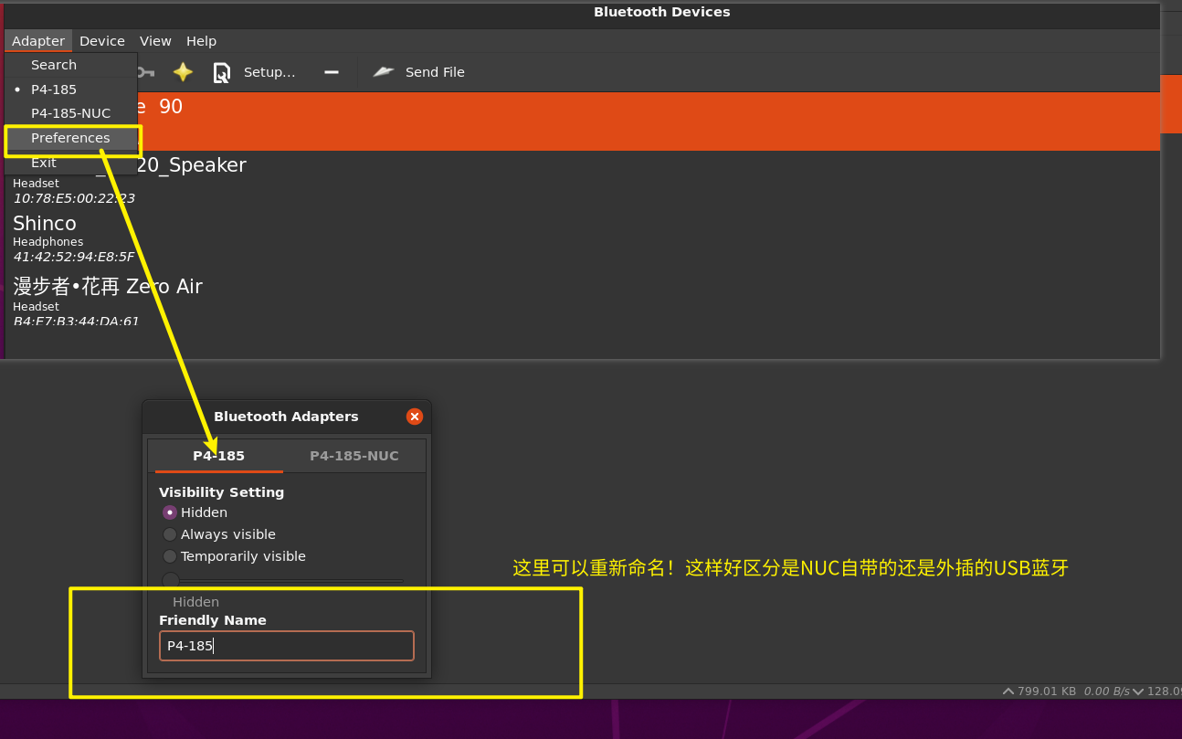Image resolution: width=1182 pixels, height=739 pixels.
Task: Close the Bluetooth Adapters dialog
Action: (x=415, y=417)
